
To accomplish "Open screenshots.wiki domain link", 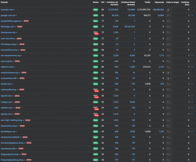I will click(9, 78).
